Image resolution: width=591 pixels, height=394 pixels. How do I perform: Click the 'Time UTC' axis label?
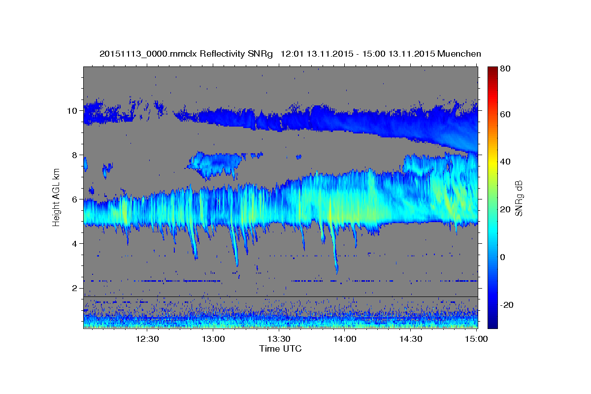[280, 349]
